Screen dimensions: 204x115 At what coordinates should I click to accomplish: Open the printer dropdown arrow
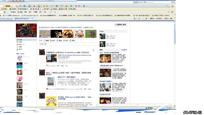click(148, 19)
